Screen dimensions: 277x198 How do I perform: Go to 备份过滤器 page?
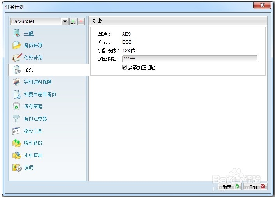36,119
